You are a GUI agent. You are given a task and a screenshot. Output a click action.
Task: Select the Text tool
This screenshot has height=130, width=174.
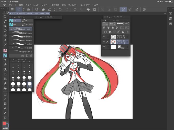[x=5, y=108]
